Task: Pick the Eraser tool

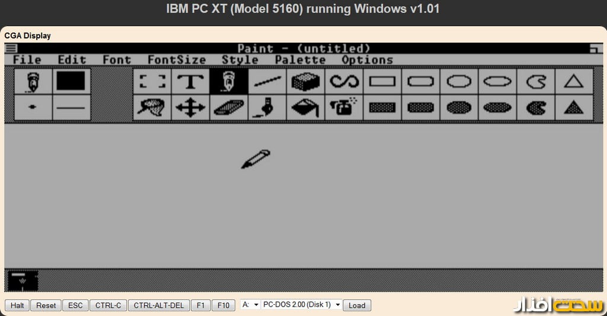Action: coord(229,108)
